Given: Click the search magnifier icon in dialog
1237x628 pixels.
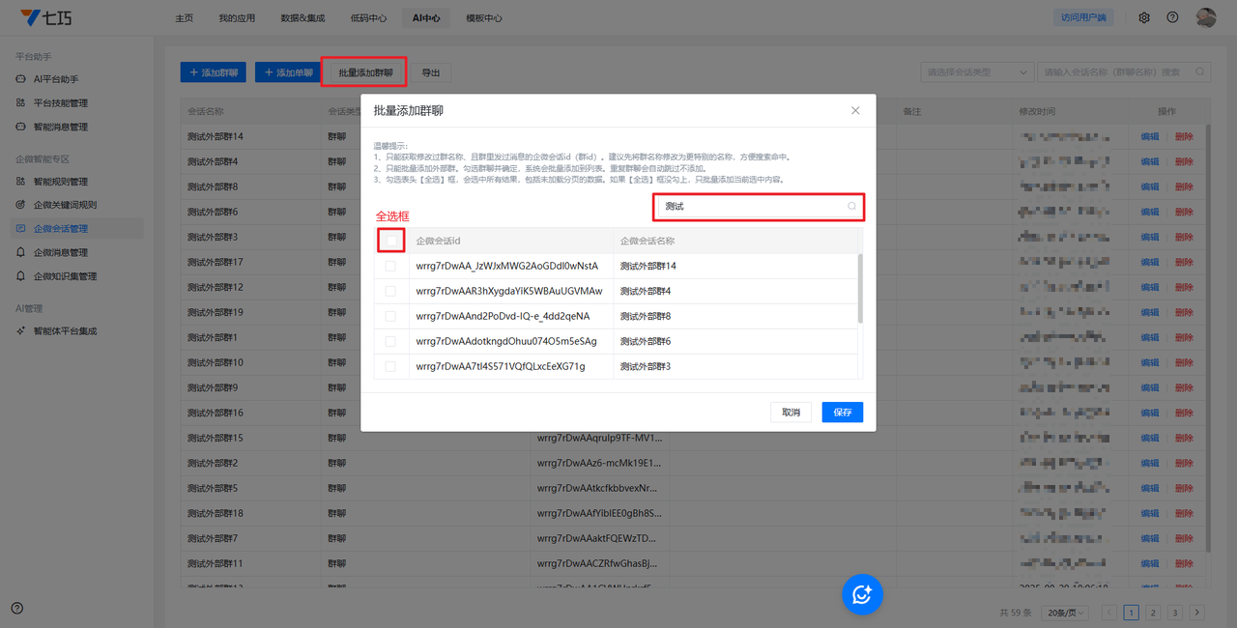Looking at the screenshot, I should click(x=851, y=206).
